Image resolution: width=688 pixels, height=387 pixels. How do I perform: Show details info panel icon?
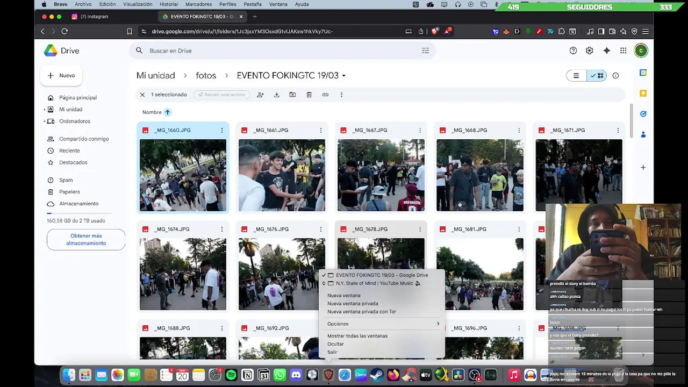[615, 75]
